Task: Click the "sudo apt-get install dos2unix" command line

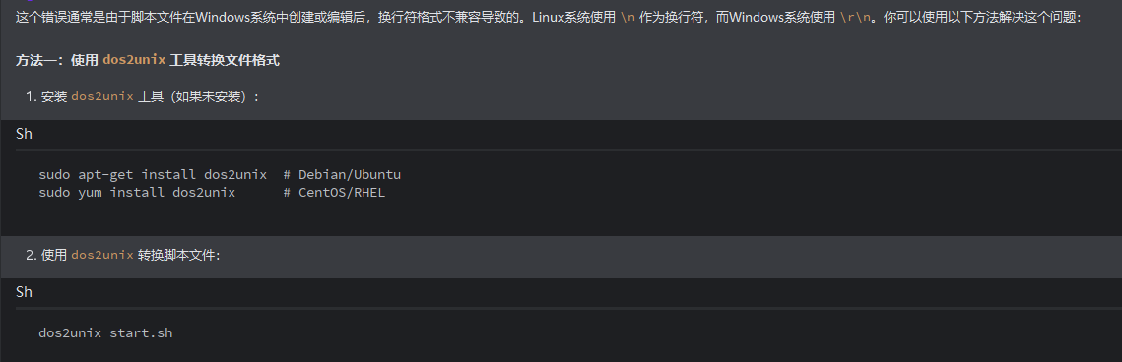Action: pyautogui.click(x=153, y=175)
